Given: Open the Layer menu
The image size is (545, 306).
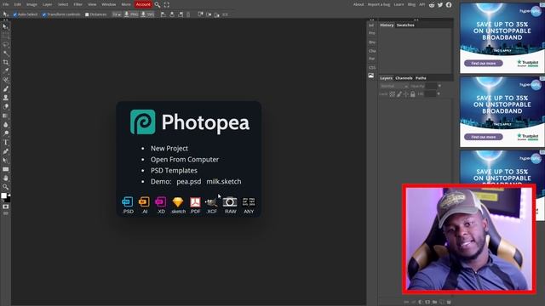Looking at the screenshot, I should coord(48,4).
